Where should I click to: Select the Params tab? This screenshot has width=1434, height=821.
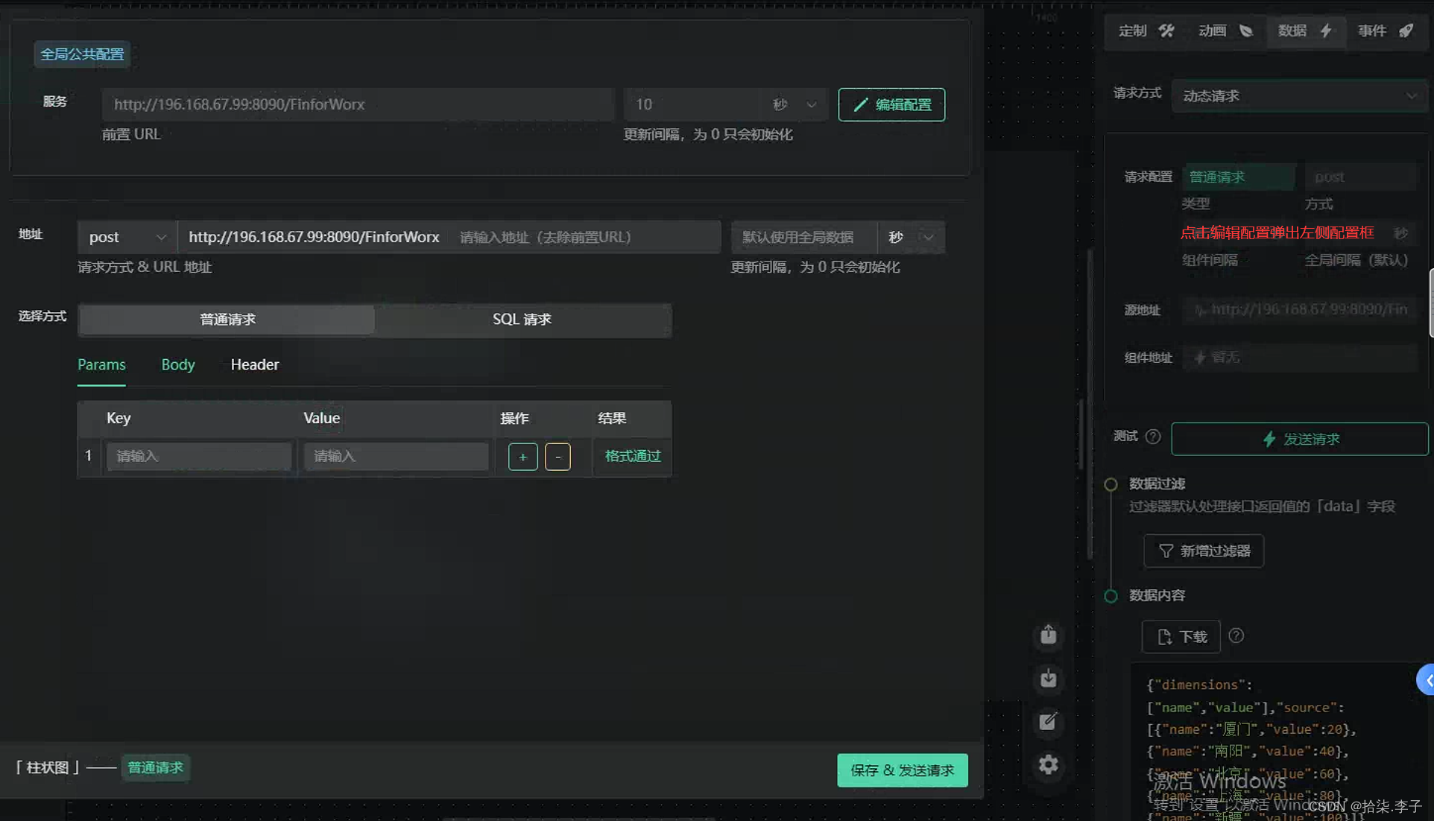[x=101, y=364]
